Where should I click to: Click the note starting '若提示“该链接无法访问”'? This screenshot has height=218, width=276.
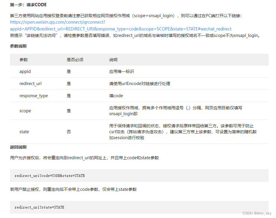point(135,35)
